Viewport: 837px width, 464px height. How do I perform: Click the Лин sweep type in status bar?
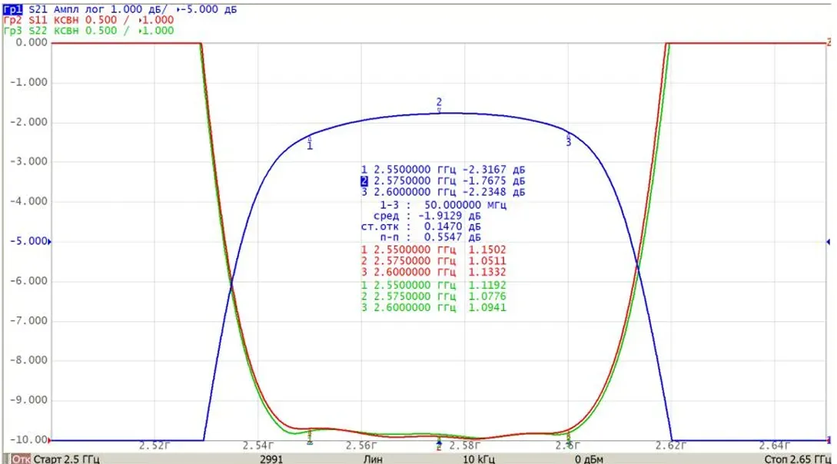(373, 459)
